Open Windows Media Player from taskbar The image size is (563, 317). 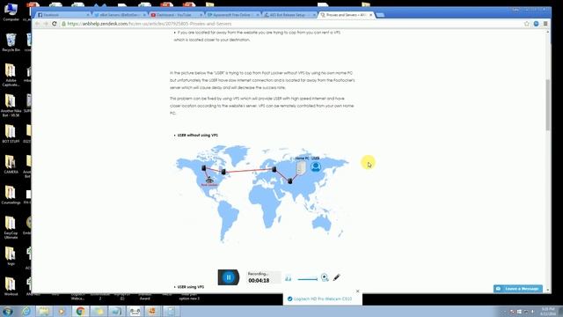(x=62, y=311)
